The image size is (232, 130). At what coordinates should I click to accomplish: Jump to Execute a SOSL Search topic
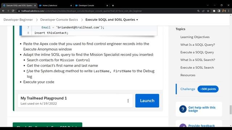click(197, 68)
